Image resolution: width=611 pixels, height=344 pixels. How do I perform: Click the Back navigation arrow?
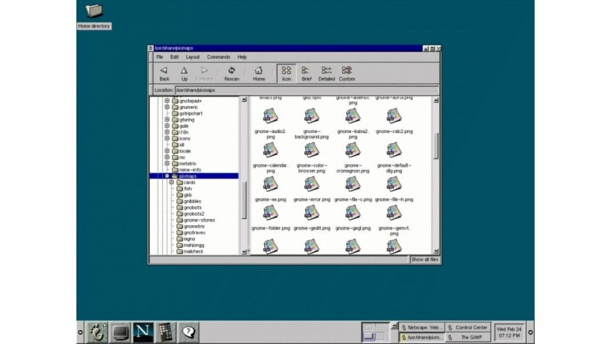163,72
